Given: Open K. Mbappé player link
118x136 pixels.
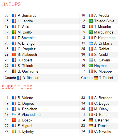Looking at the screenshot, I should pos(103,71).
